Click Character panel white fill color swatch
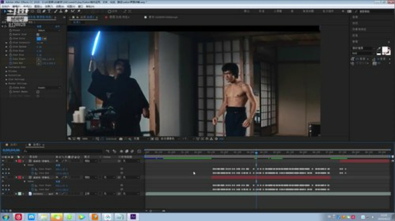Image resolution: width=395 pixels, height=221 pixels. pos(385,50)
